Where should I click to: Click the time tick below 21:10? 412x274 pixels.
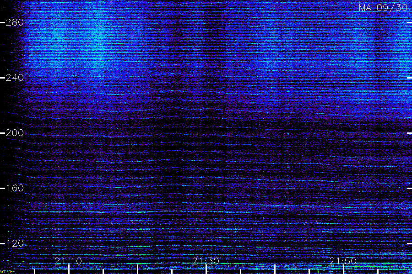69,269
